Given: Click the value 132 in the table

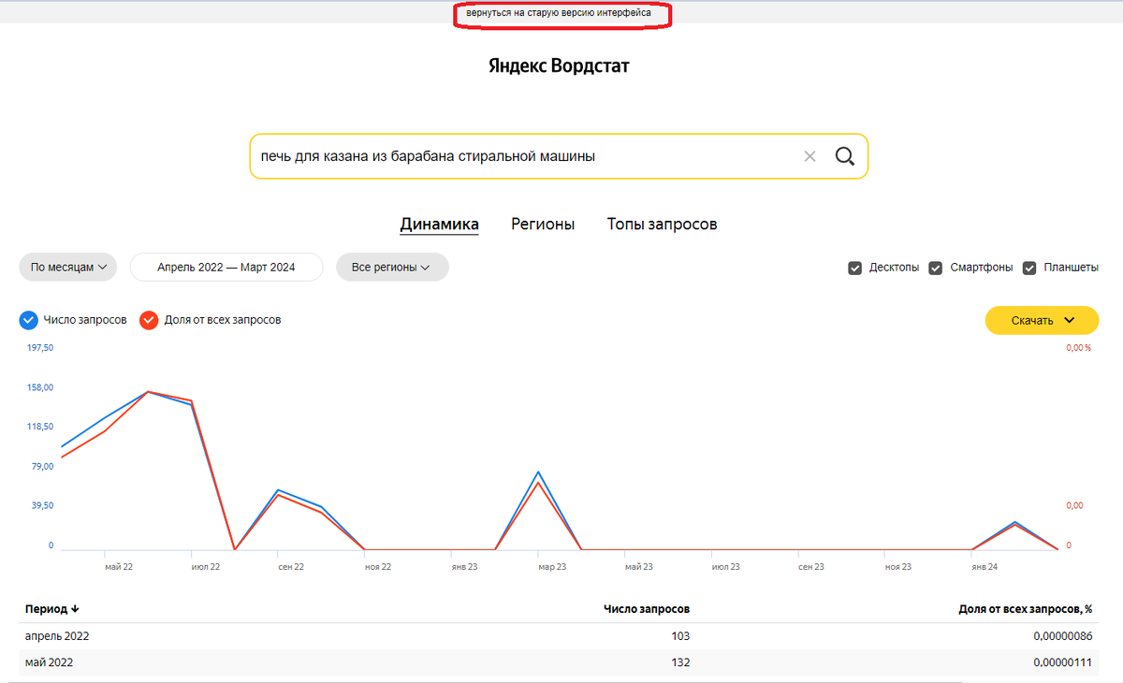Looking at the screenshot, I should (x=680, y=662).
